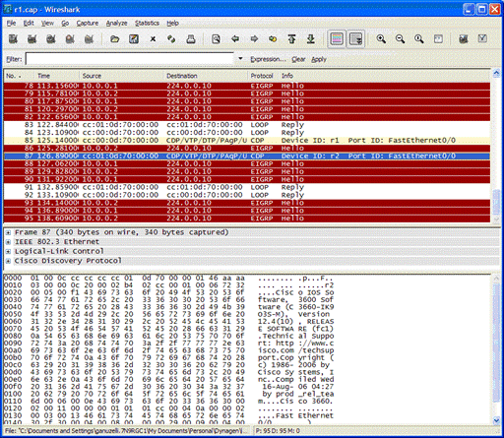504x438 pixels.
Task: Sort by the Info column header
Action: click(384, 76)
